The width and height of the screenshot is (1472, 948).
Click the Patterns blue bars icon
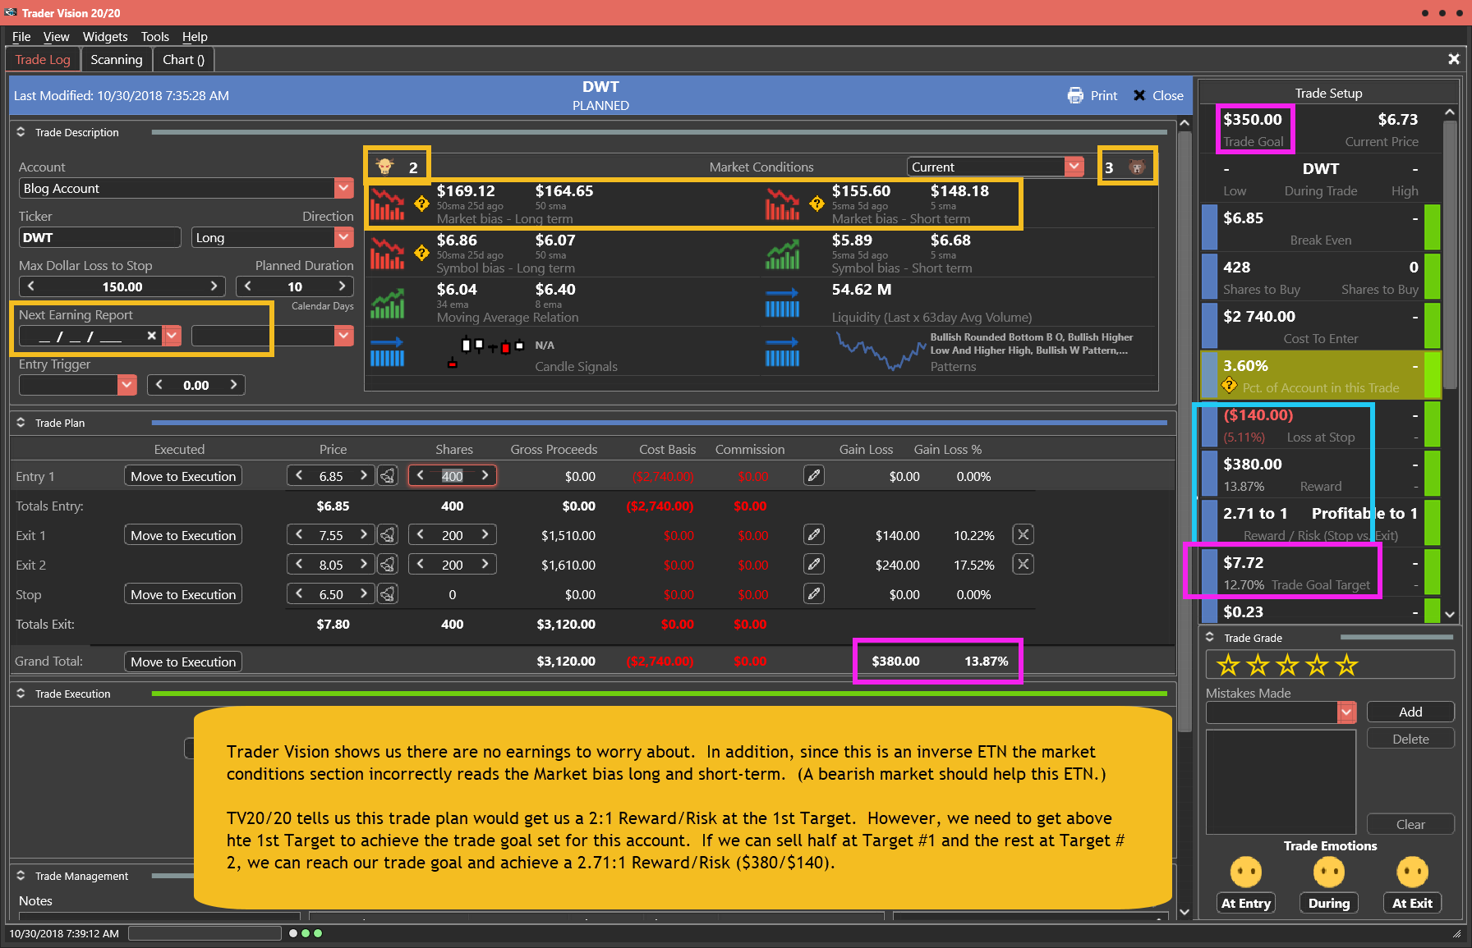(x=782, y=352)
